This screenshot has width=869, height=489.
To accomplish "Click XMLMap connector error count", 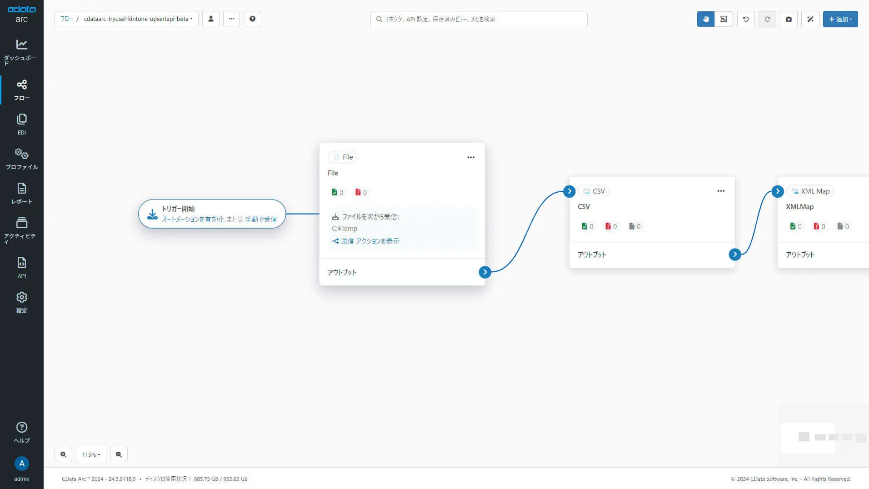I will point(819,226).
